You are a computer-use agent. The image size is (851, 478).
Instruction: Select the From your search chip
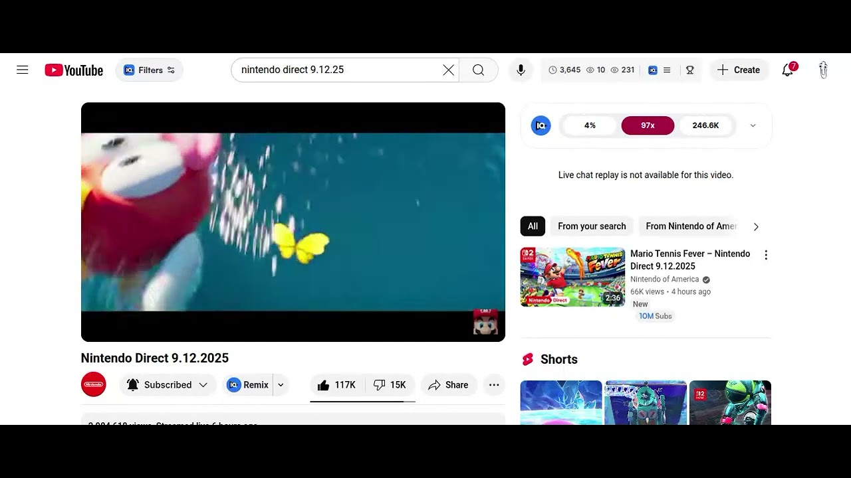[x=592, y=226]
